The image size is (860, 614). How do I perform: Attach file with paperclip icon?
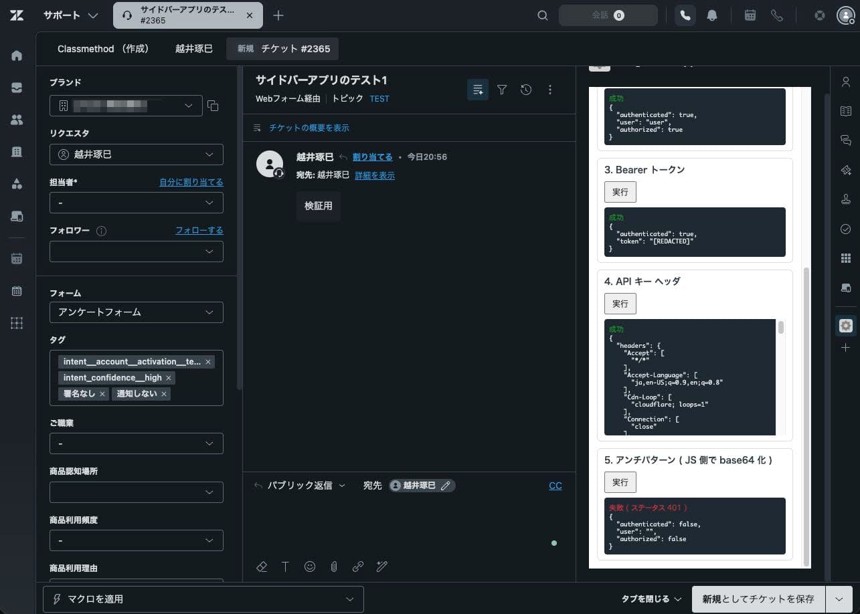click(x=334, y=567)
